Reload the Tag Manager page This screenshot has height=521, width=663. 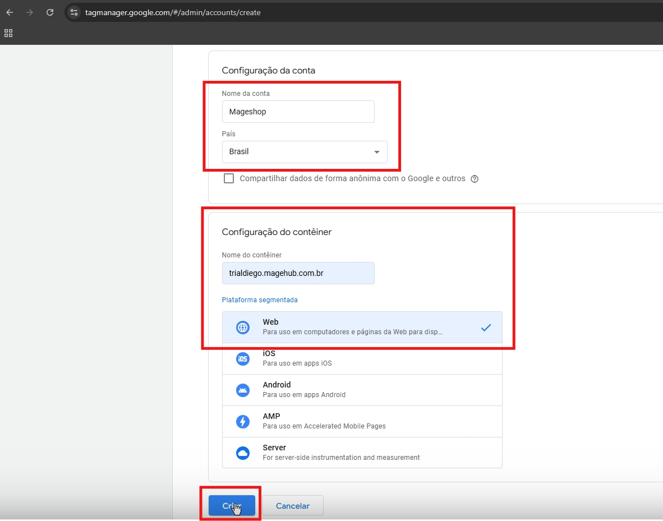pos(50,12)
